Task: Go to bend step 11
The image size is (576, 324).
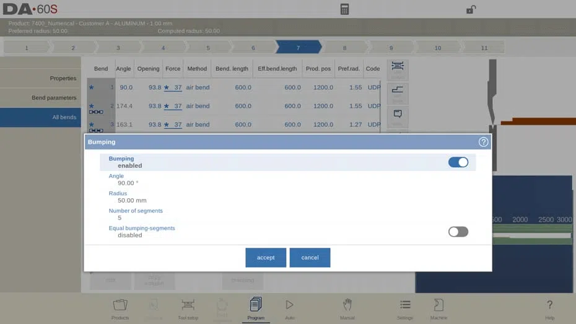Action: tap(484, 48)
